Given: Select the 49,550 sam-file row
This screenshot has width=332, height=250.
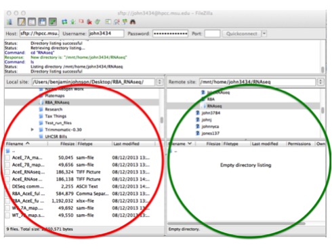Looking at the screenshot, I should click(x=77, y=215).
